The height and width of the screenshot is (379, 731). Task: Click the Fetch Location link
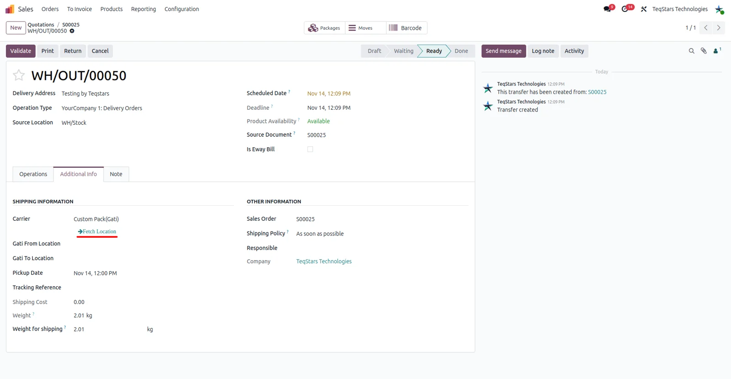tap(97, 232)
